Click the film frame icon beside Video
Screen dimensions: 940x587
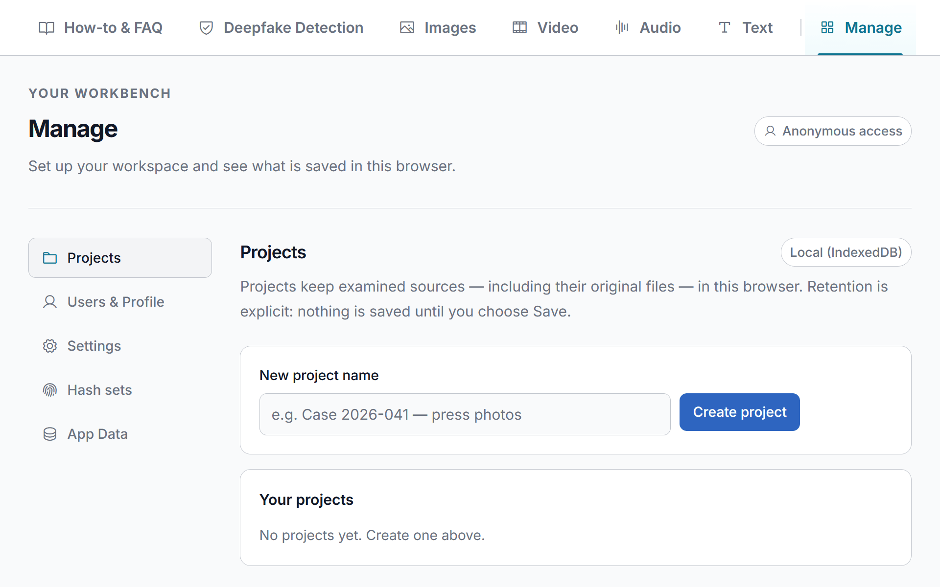[519, 28]
